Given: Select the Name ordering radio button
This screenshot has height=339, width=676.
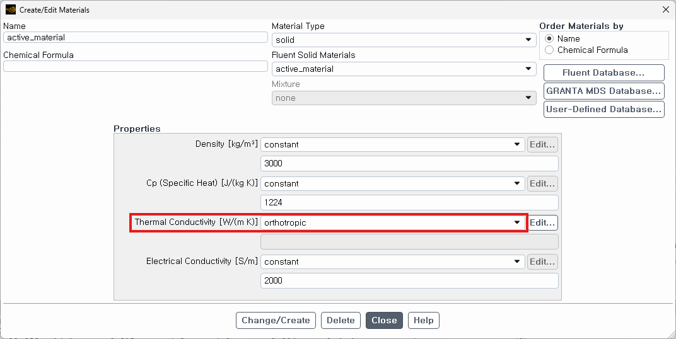Looking at the screenshot, I should [x=549, y=38].
